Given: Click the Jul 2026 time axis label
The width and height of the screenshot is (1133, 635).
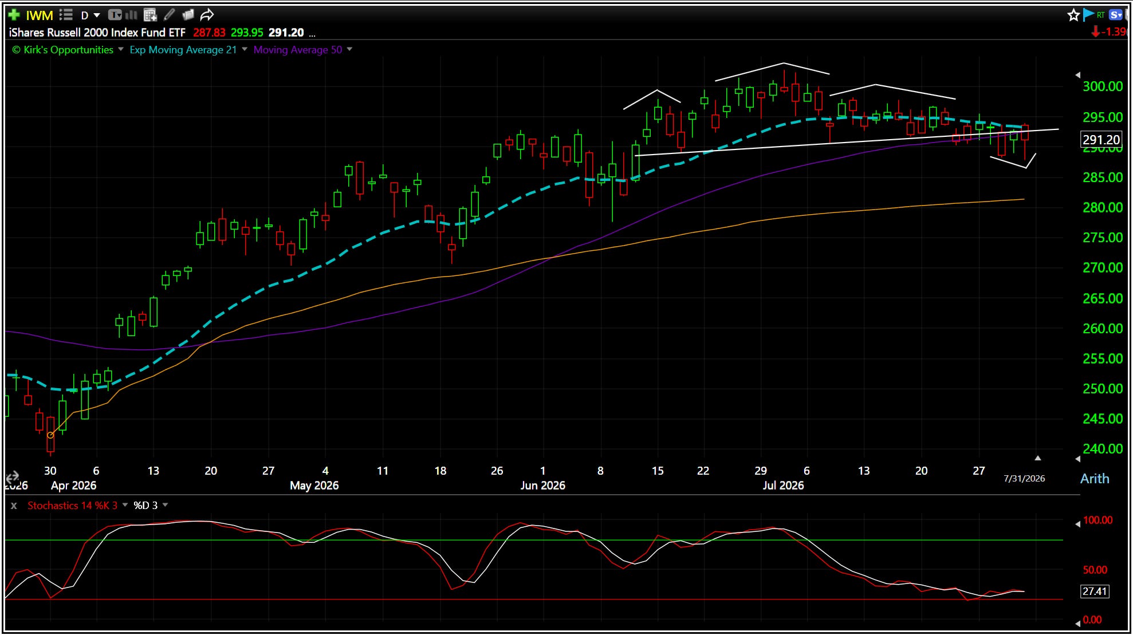Looking at the screenshot, I should pos(783,486).
